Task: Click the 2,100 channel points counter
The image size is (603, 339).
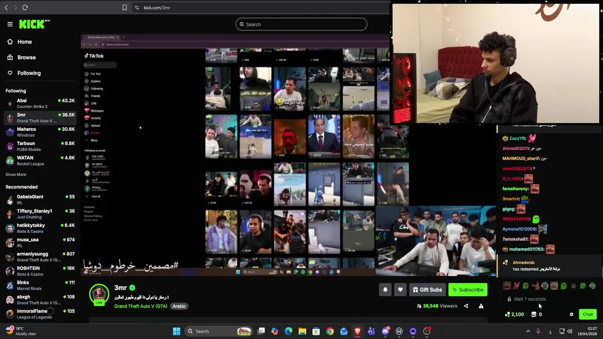Action: (514, 315)
